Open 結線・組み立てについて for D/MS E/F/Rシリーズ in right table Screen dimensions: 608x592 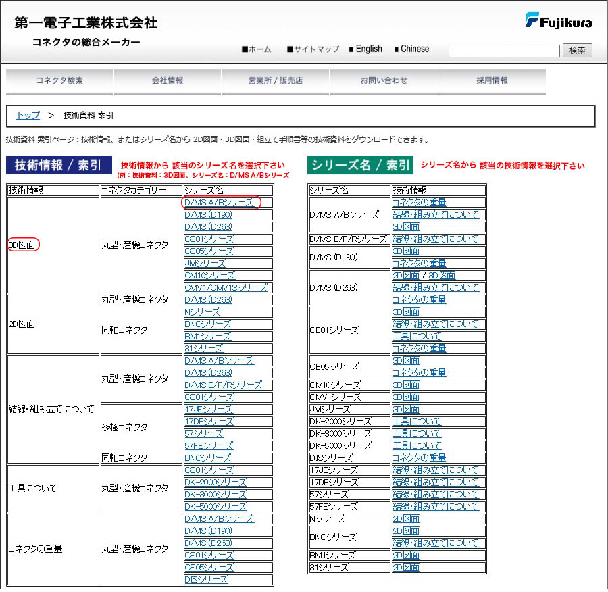pyautogui.click(x=436, y=239)
